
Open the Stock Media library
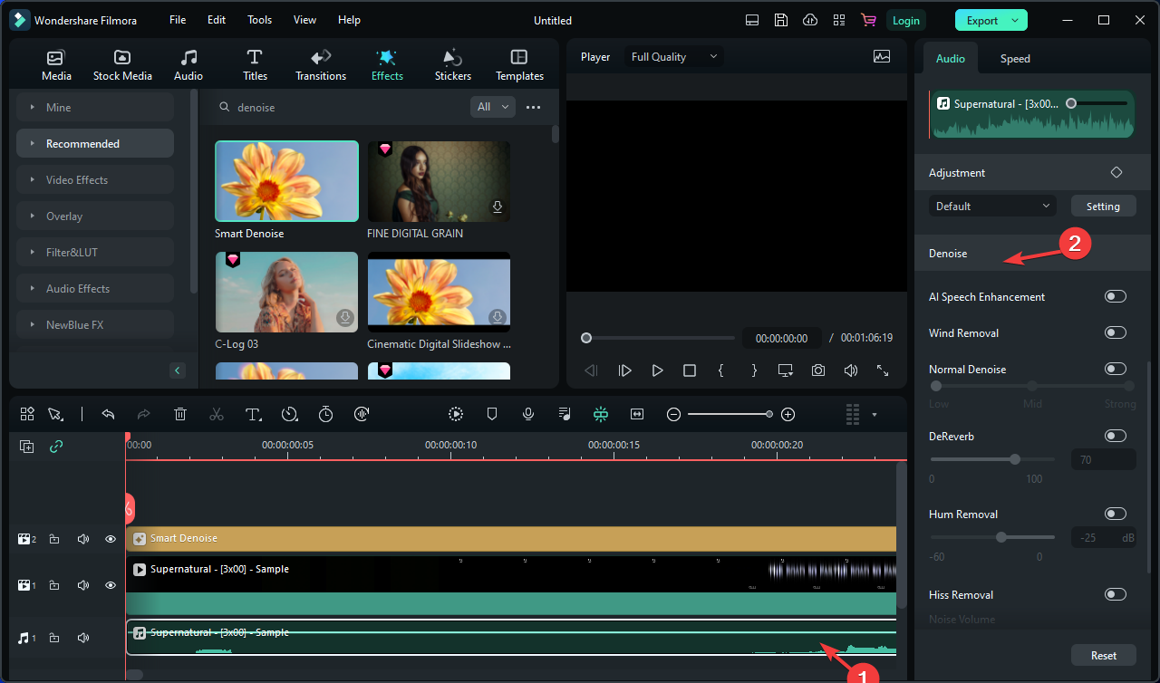coord(122,65)
